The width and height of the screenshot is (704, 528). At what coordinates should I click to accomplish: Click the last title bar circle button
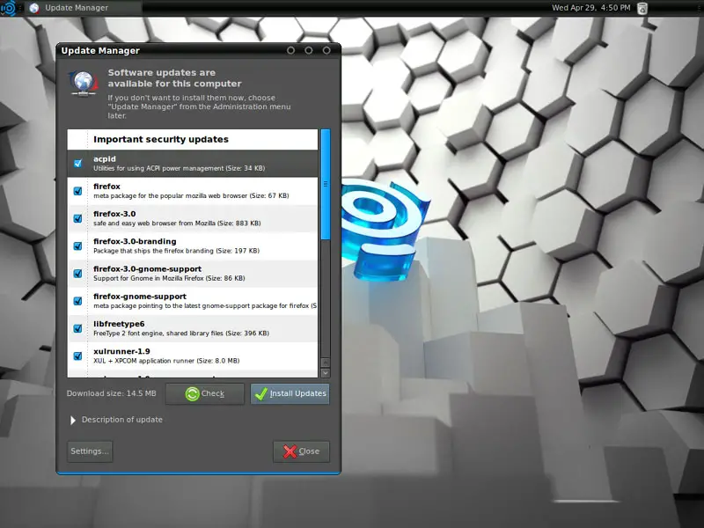coord(326,50)
